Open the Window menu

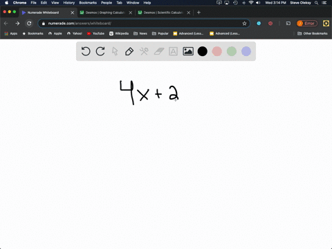(x=133, y=3)
